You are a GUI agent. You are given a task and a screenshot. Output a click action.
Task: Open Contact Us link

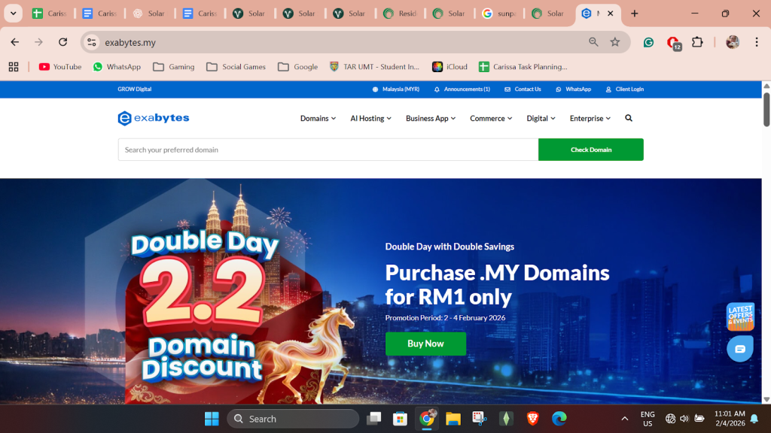click(x=523, y=89)
